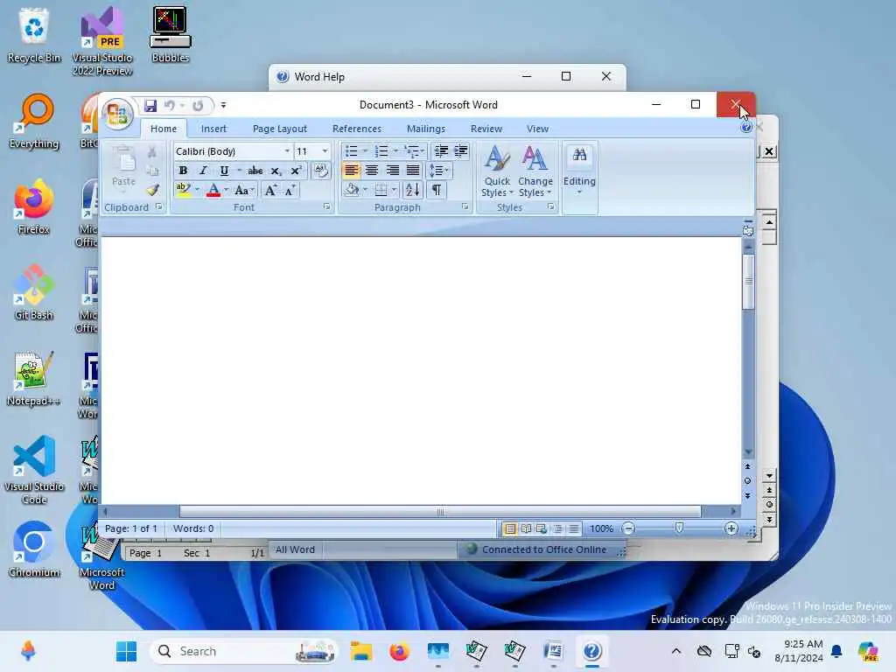The height and width of the screenshot is (672, 896).
Task: Open the Clipboard pane launcher
Action: (158, 207)
